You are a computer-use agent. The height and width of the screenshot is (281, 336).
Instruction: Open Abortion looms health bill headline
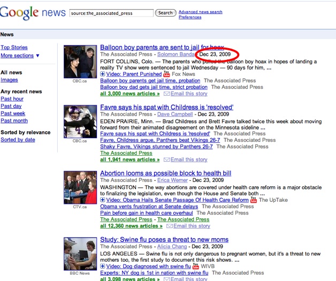[166, 173]
